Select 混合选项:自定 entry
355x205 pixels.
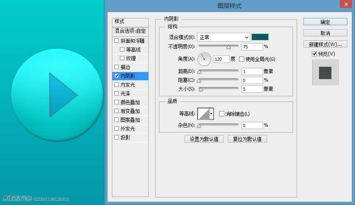click(x=130, y=31)
